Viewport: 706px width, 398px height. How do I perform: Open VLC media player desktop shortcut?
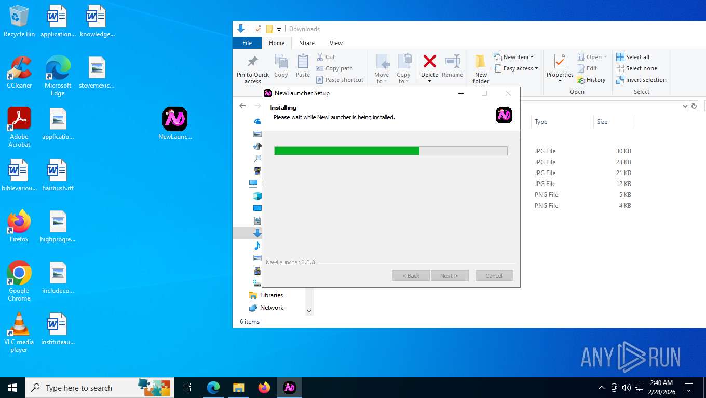coord(19,333)
